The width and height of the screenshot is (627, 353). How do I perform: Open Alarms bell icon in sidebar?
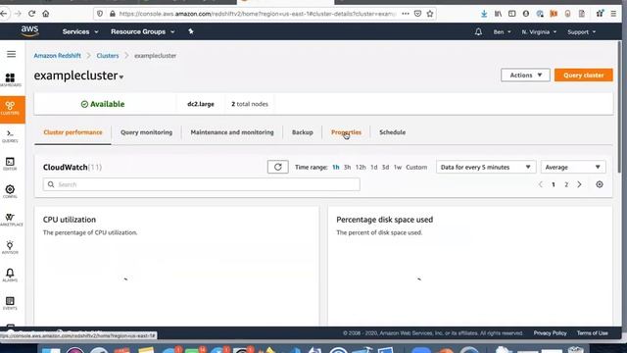[11, 276]
